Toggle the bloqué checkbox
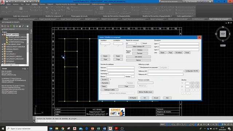The width and height of the screenshot is (233, 131). coord(142,43)
